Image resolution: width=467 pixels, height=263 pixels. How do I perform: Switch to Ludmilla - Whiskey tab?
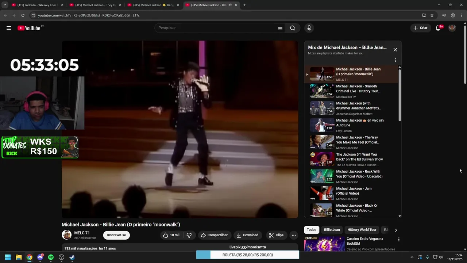[37, 5]
